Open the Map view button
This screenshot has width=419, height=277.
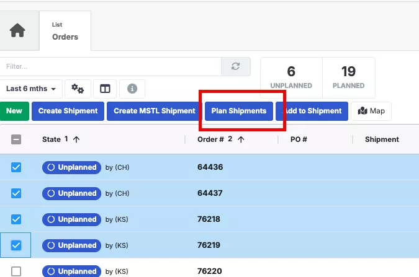pos(371,111)
